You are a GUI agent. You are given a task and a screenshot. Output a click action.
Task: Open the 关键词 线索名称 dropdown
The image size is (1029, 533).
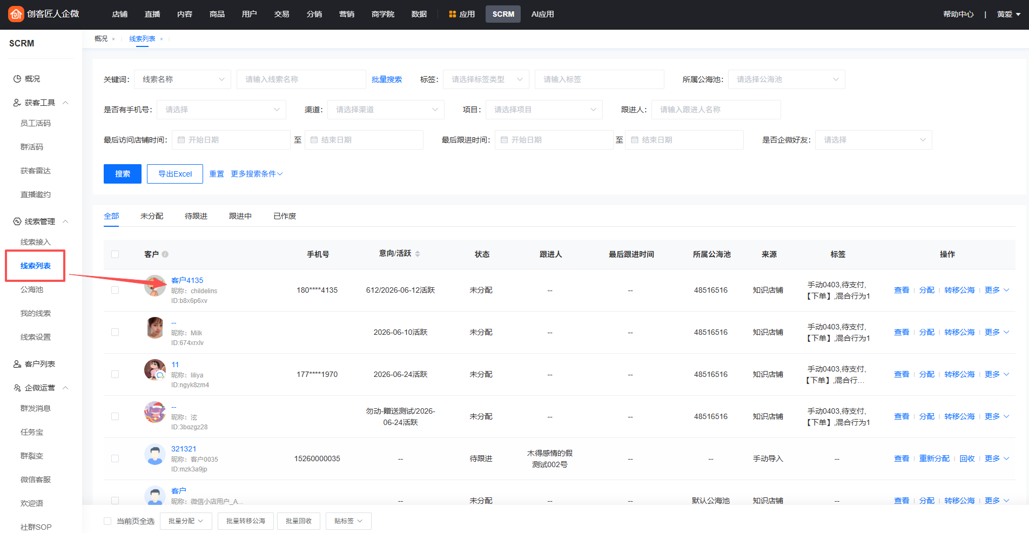(x=183, y=79)
